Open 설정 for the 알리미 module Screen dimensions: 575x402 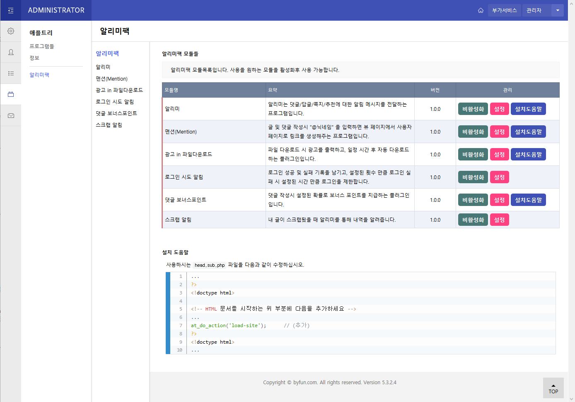click(499, 109)
